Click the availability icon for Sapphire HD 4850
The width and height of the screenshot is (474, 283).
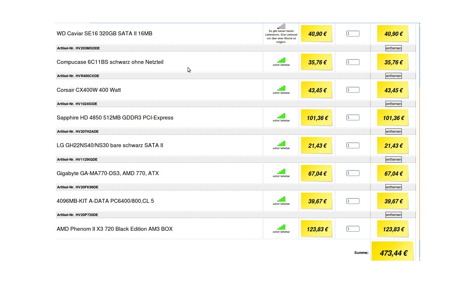click(x=281, y=116)
